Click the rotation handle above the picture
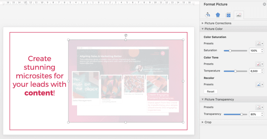This screenshot has width=267, height=139. [x=125, y=35]
